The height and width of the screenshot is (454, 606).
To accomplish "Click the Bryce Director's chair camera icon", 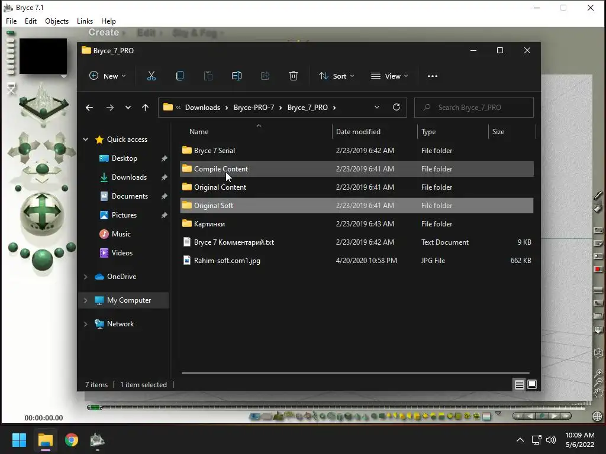I will [11, 89].
